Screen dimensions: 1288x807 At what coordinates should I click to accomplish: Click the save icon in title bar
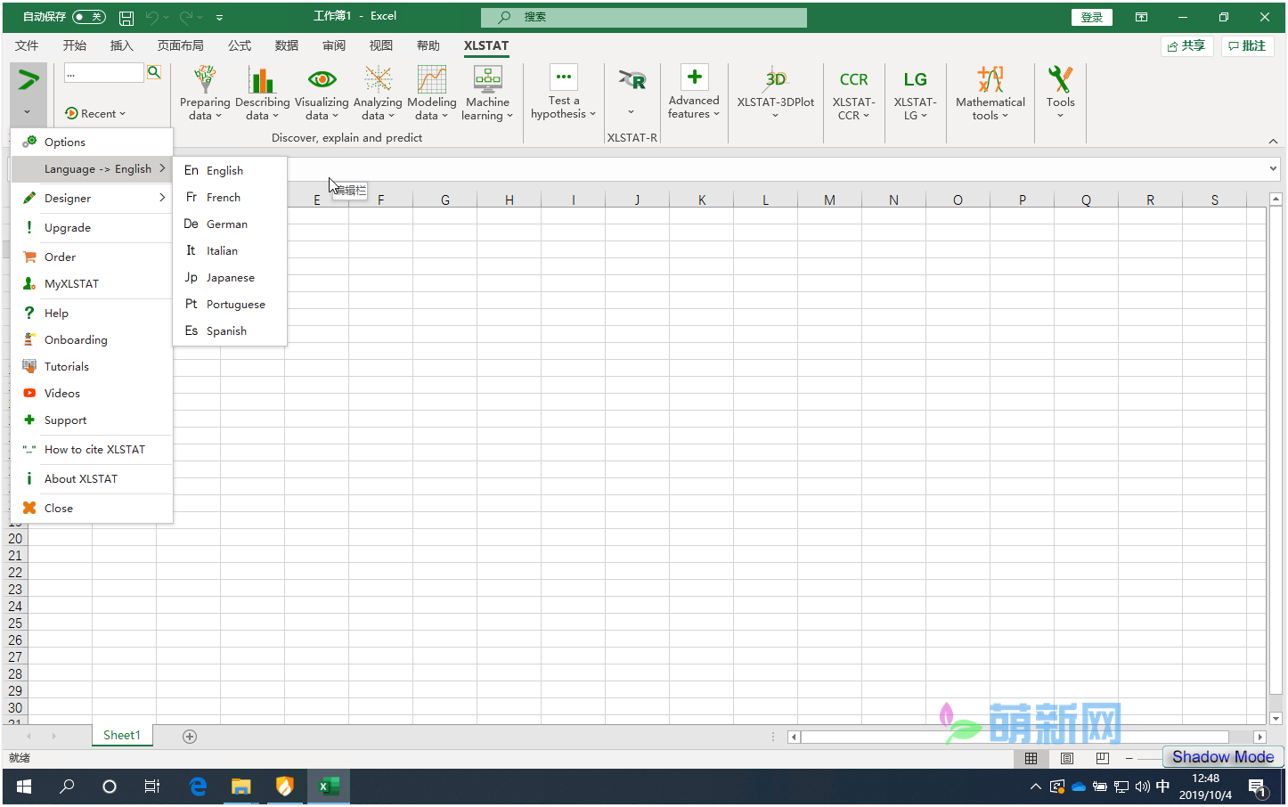(126, 17)
